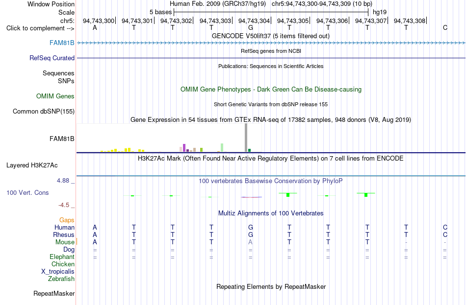
Task: Click position label 94,743,300
Action: pos(99,21)
